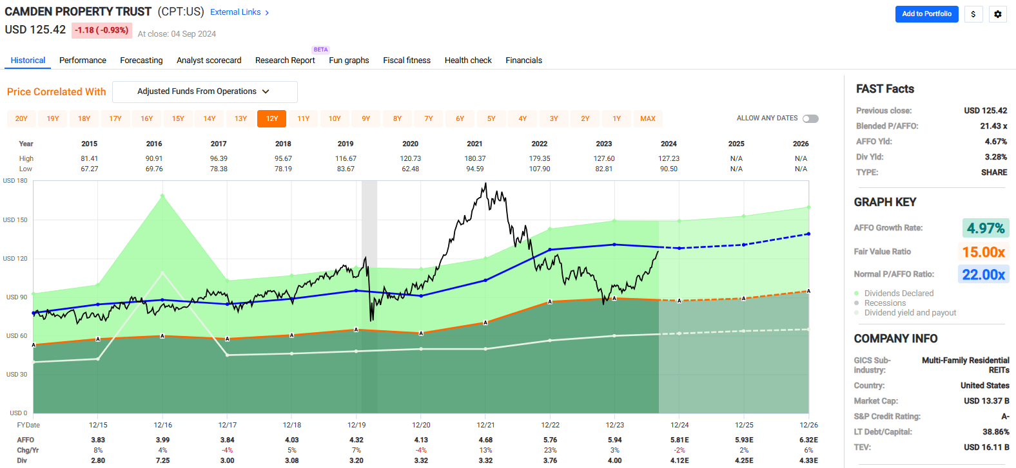The width and height of the screenshot is (1016, 468).
Task: Toggle Dividends Declared legend item
Action: pos(899,294)
